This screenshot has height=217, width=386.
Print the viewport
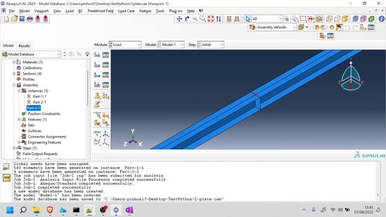(x=30, y=19)
